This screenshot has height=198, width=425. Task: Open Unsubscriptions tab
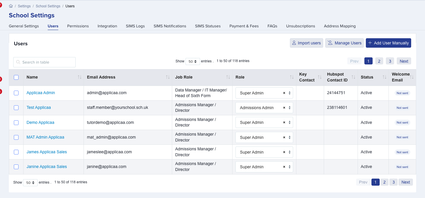tap(301, 26)
